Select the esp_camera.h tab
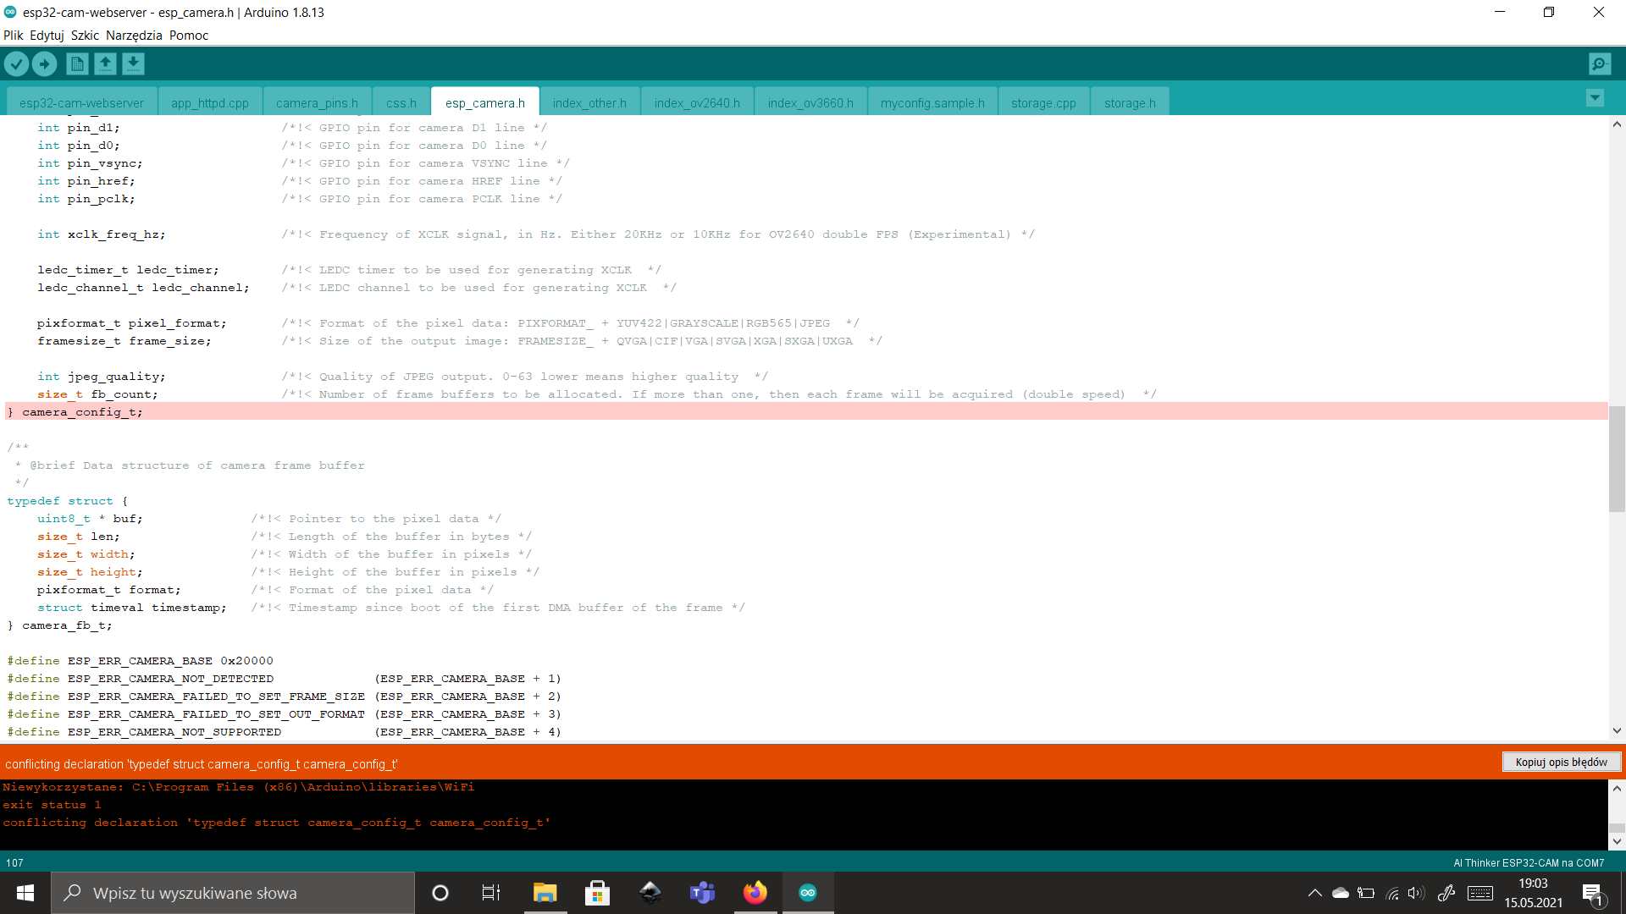 pos(485,102)
